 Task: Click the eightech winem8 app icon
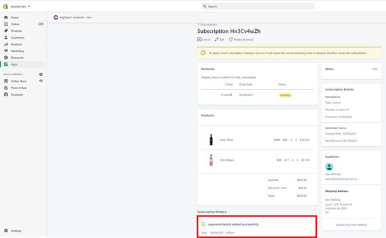click(56, 18)
